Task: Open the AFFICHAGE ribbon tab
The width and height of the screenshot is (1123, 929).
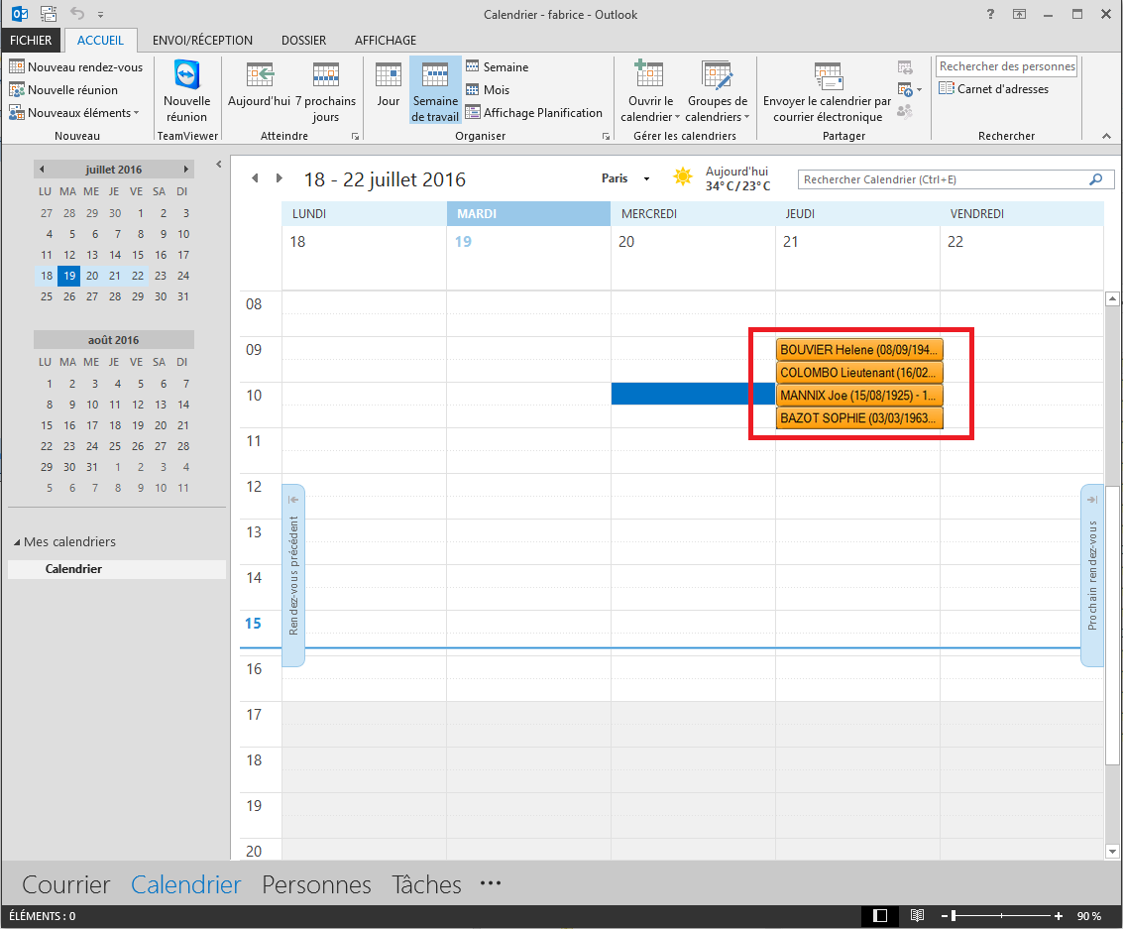Action: click(x=386, y=41)
